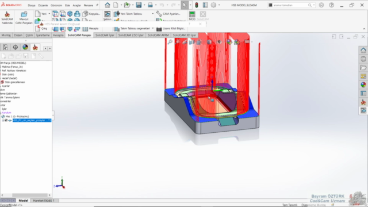Viewport: 368px width, 207px height.
Task: Click the manager tabs right scroll arrow
Action: (x=50, y=48)
